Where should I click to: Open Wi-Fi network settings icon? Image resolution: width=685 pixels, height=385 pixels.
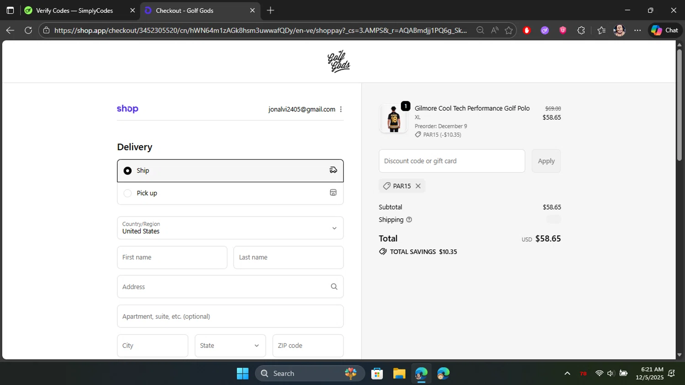pyautogui.click(x=599, y=374)
